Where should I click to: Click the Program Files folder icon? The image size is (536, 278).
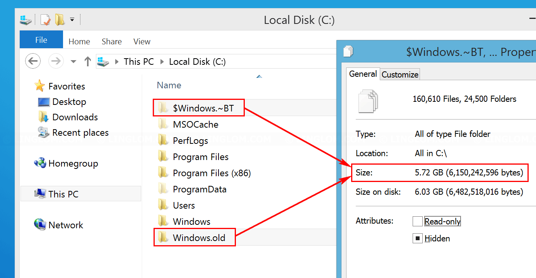[163, 157]
